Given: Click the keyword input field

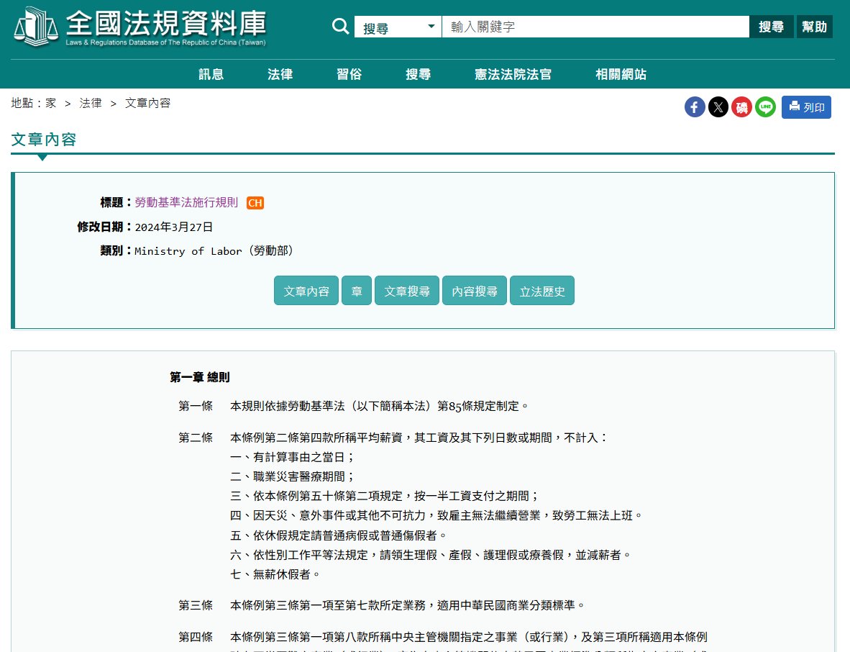Looking at the screenshot, I should pos(595,27).
